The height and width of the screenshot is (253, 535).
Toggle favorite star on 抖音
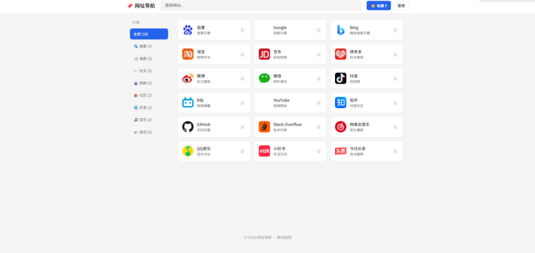tap(395, 78)
